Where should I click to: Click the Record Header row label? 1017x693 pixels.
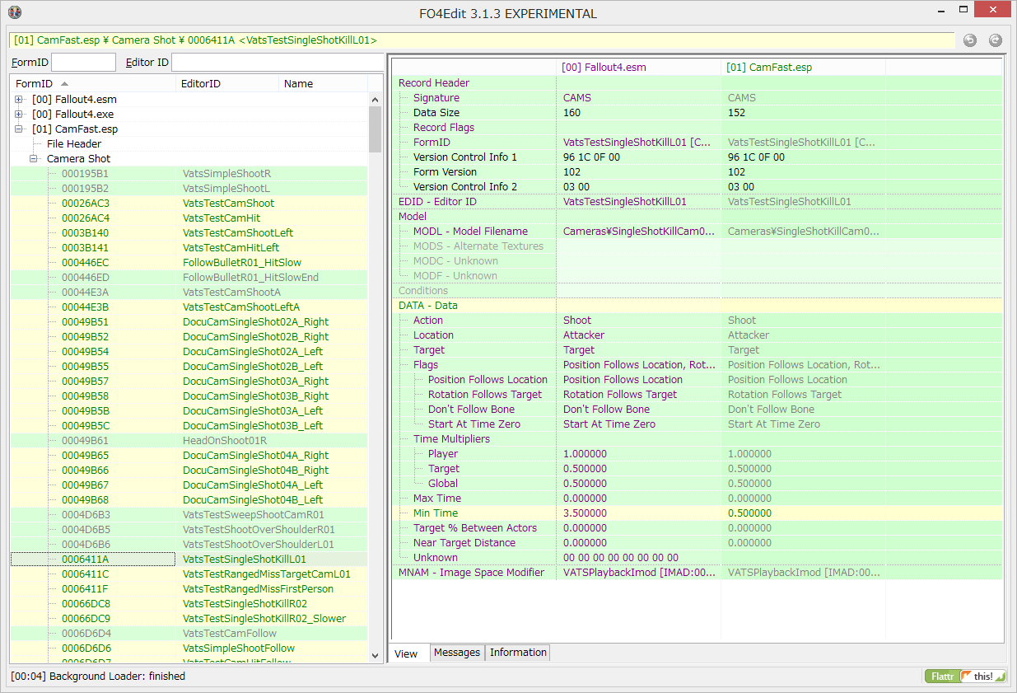pyautogui.click(x=434, y=83)
